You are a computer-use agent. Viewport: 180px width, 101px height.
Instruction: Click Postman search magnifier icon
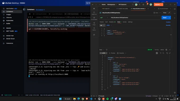133,4
